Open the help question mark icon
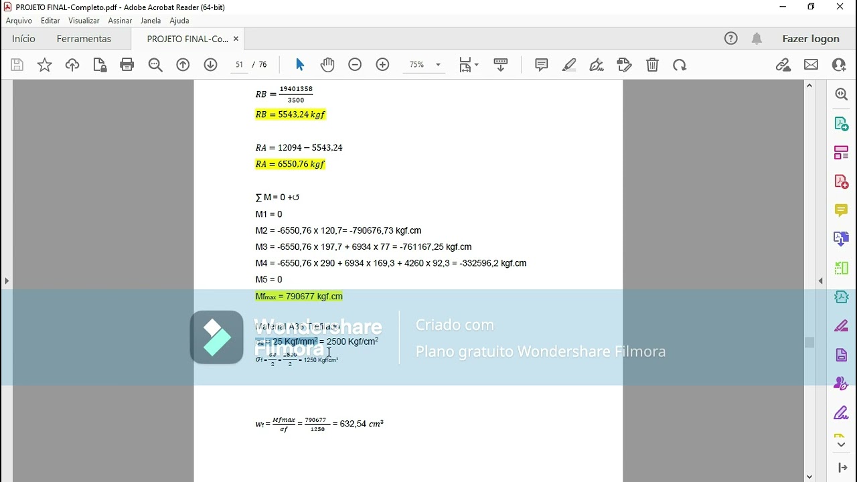Screen dimensions: 857x482 [x=731, y=39]
